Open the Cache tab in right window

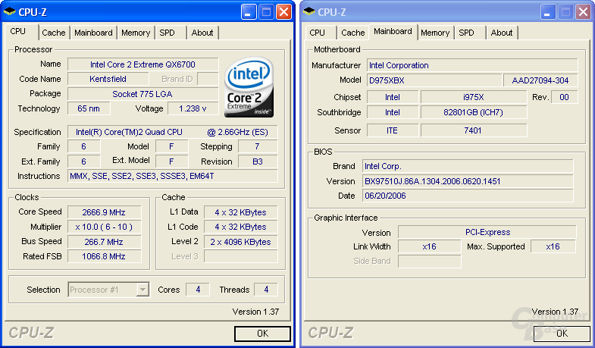[x=353, y=33]
